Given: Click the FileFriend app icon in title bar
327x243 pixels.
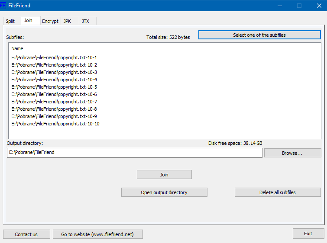Looking at the screenshot, I should pyautogui.click(x=3, y=6).
